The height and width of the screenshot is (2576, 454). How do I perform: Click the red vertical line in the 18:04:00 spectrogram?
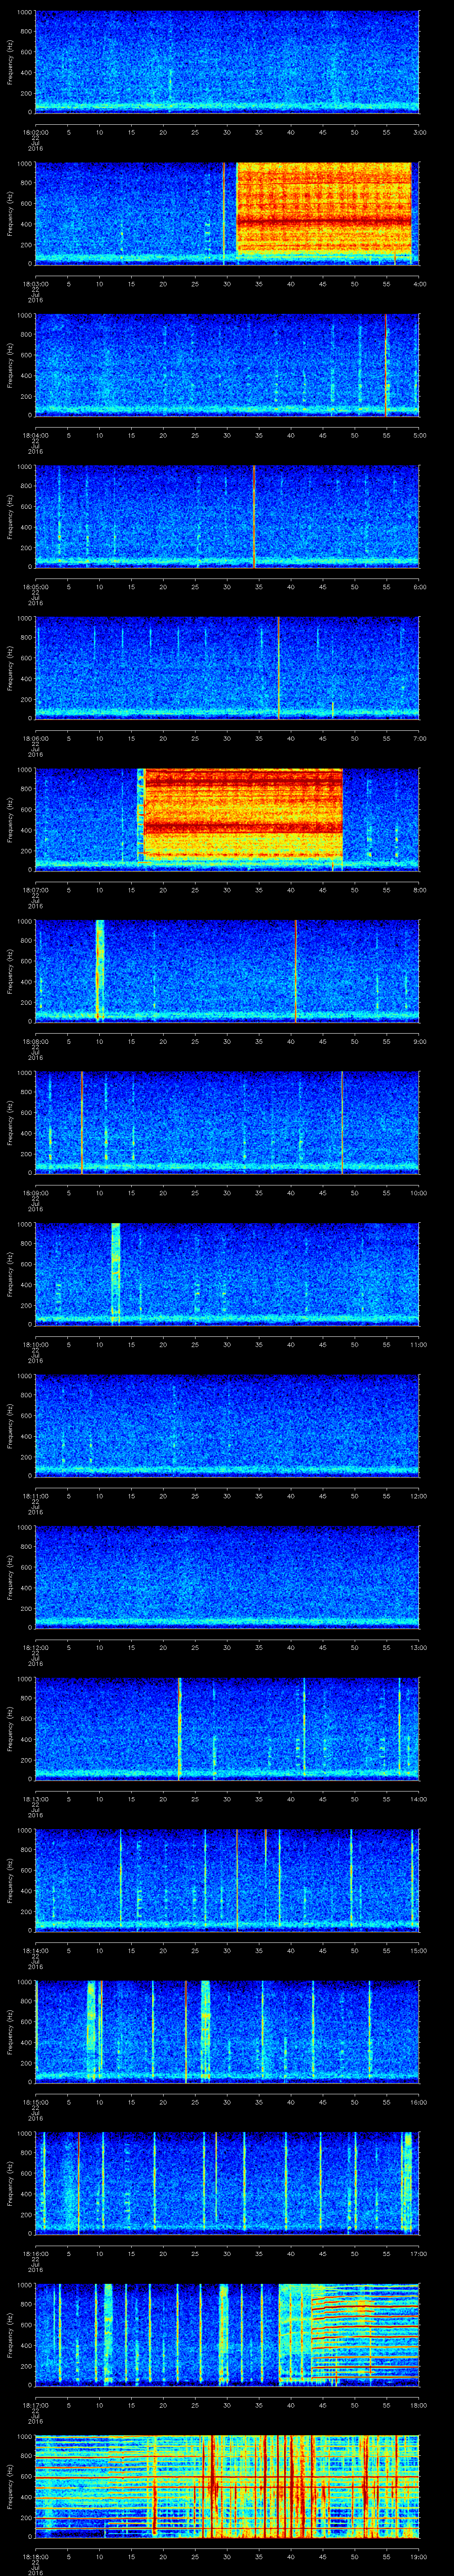[x=386, y=364]
